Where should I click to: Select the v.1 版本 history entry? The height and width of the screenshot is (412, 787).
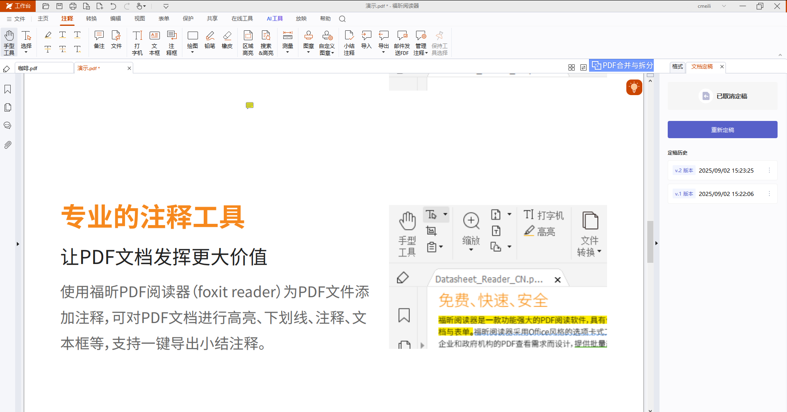tap(722, 194)
